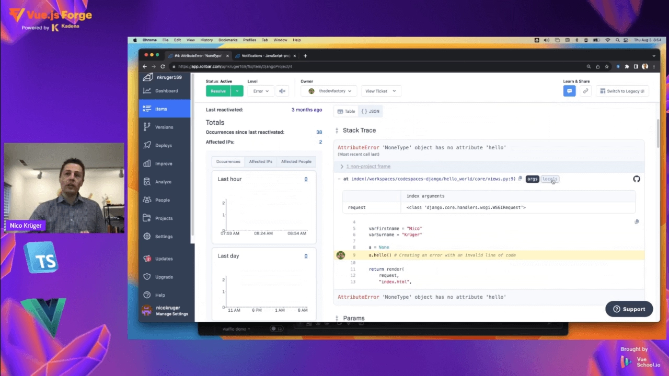
Task: Switch to the Affected IPs tab
Action: [x=260, y=161]
